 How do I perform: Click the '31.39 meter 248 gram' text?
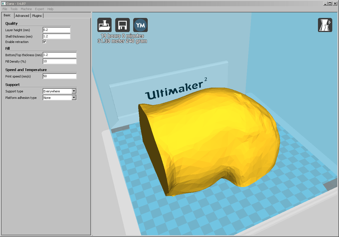(122, 41)
